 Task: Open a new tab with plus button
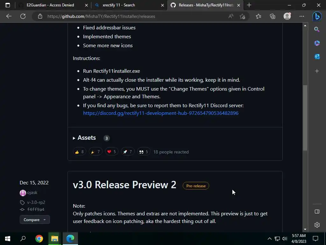pos(249,5)
